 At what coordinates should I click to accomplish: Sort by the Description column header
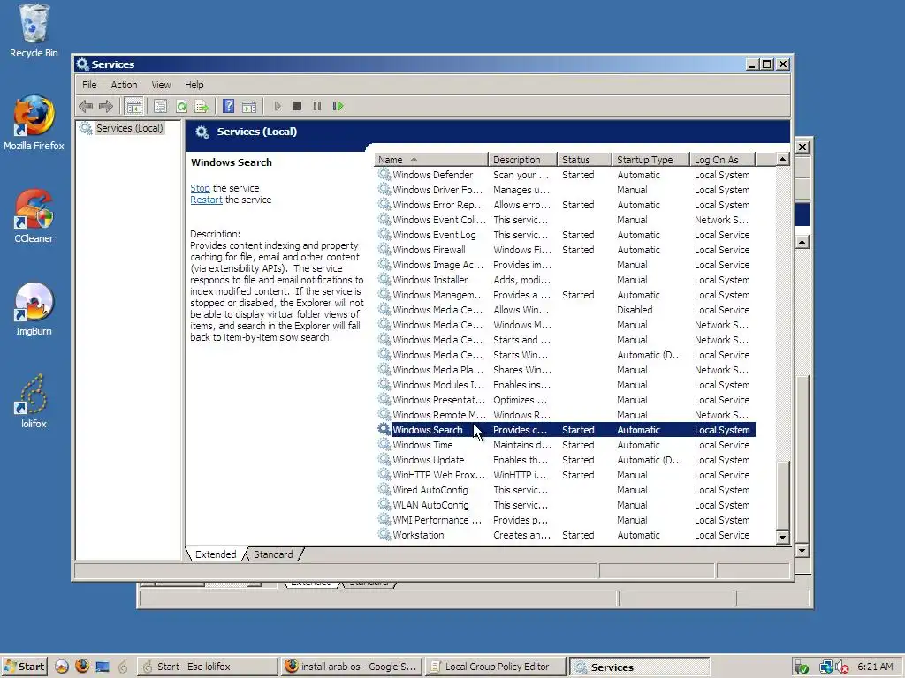click(522, 160)
